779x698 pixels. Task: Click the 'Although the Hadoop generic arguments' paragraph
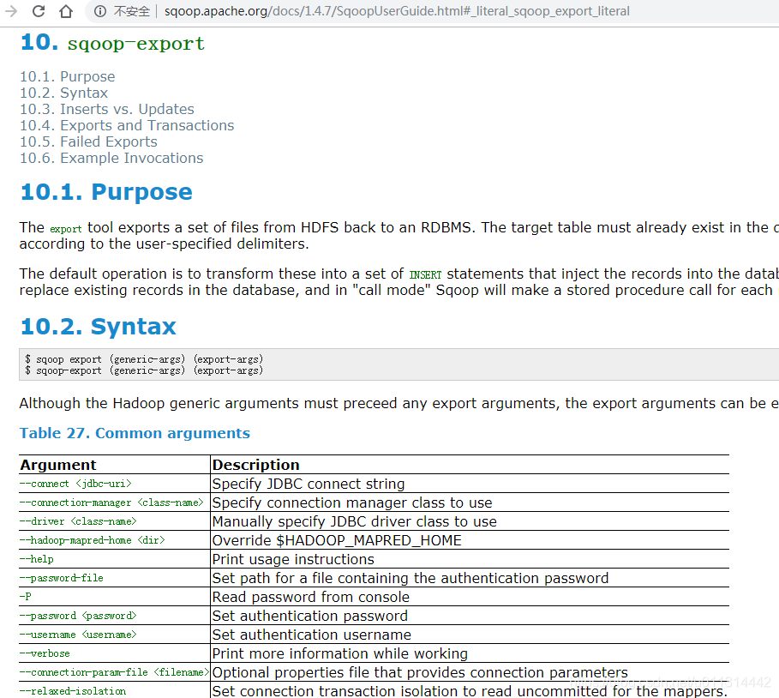[399, 403]
